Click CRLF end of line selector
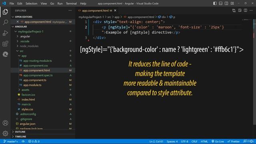Image resolution: width=256 pixels, height=144 pixels. [x=194, y=141]
